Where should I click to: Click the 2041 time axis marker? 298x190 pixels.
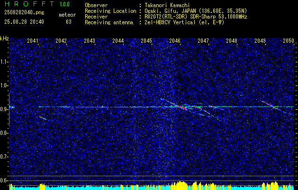point(33,40)
